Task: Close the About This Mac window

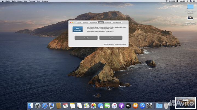Action: 70,23
